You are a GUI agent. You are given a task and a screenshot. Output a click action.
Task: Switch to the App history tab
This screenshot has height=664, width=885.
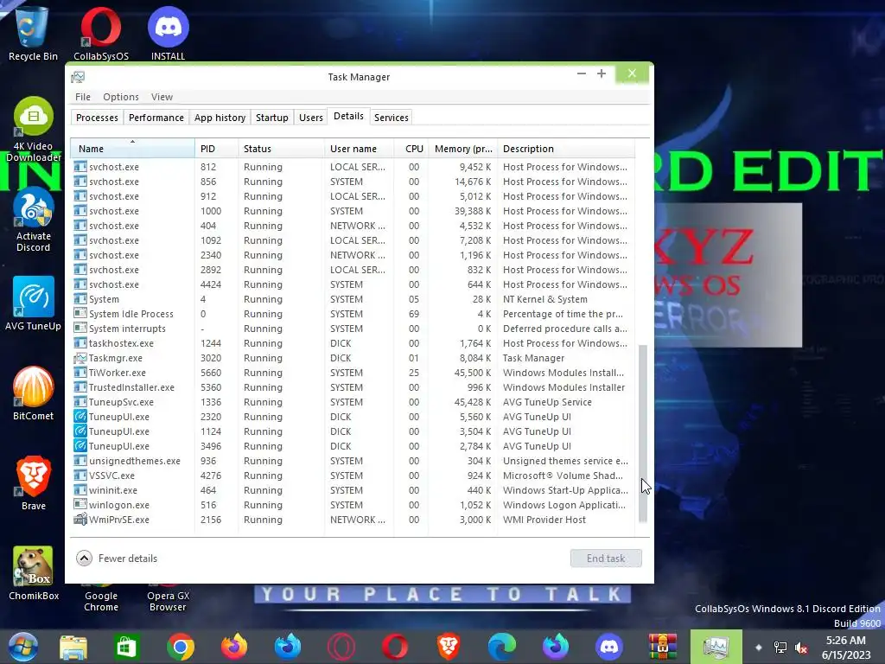tap(220, 118)
